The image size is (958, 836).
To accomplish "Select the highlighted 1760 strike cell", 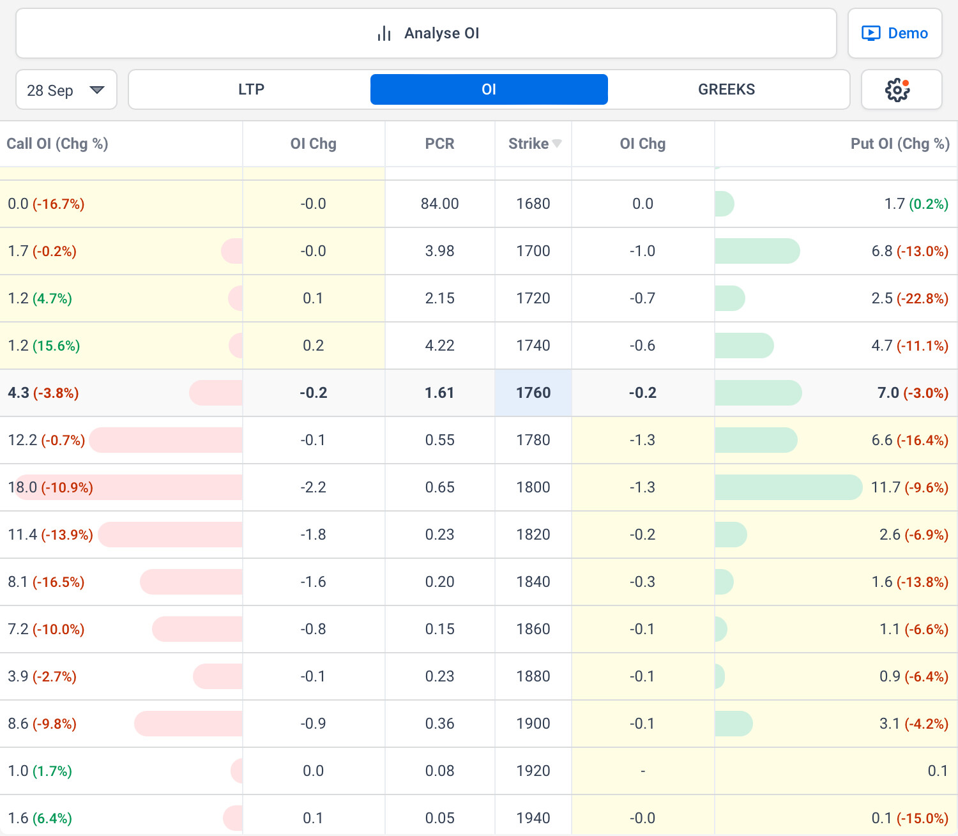I will pos(533,393).
